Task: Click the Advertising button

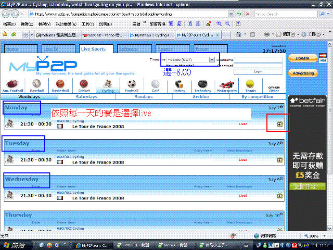Action: pos(303,73)
